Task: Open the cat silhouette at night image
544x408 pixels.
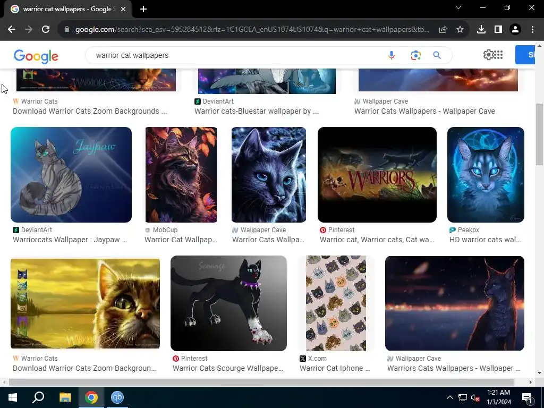Action: coord(455,303)
